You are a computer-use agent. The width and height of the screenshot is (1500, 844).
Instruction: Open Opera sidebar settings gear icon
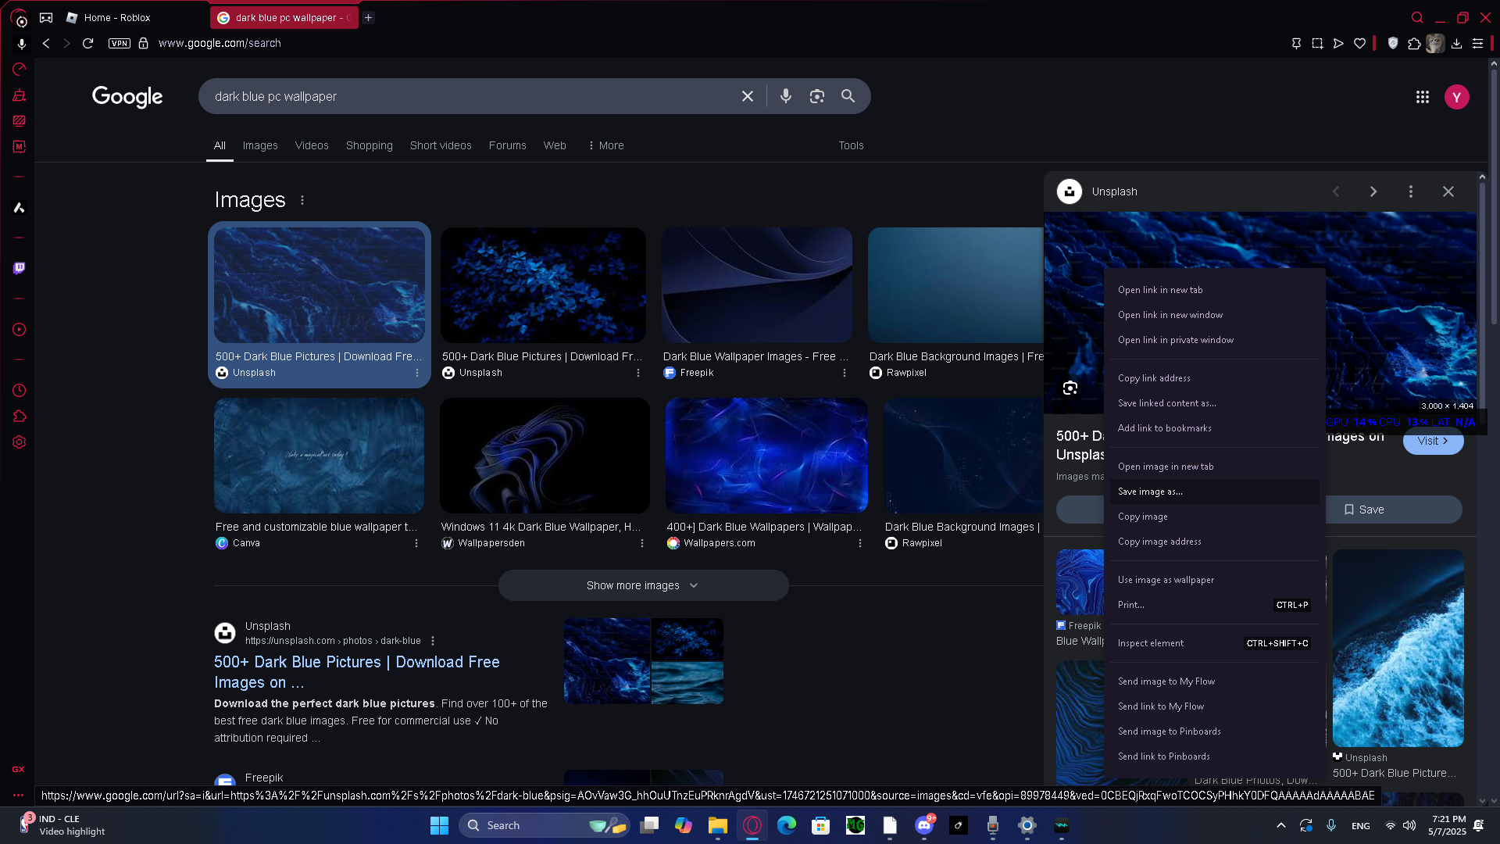pyautogui.click(x=19, y=442)
